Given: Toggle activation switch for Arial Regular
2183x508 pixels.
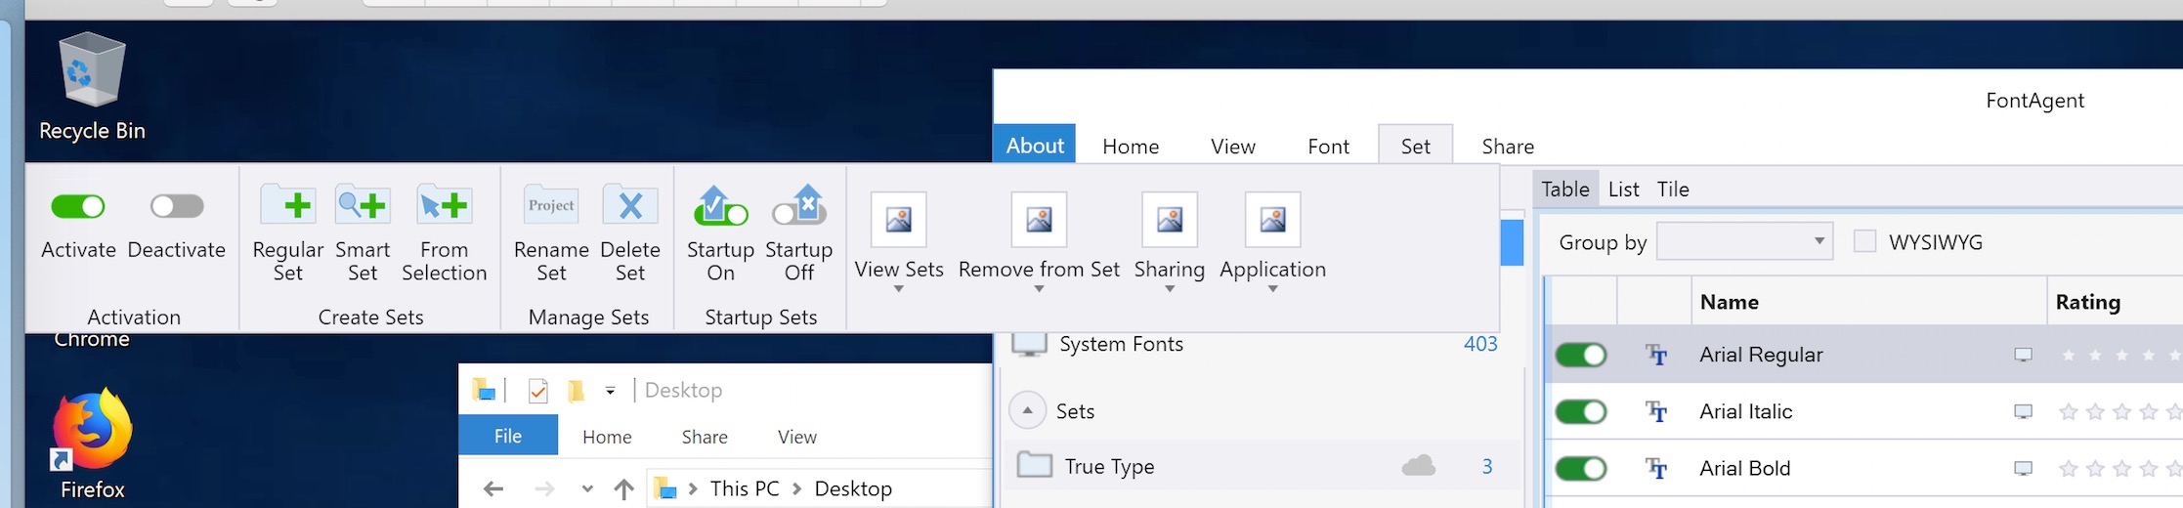Looking at the screenshot, I should [x=1580, y=356].
